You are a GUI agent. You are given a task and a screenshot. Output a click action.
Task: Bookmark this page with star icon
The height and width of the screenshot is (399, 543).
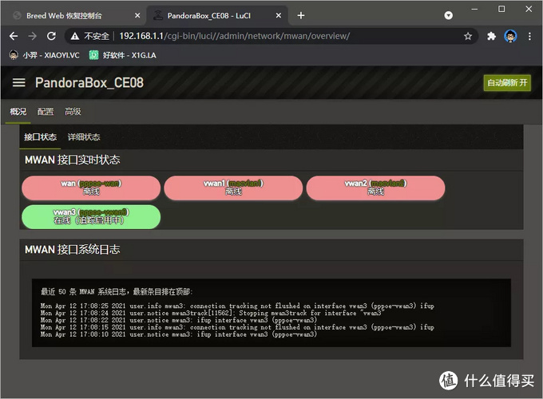468,36
